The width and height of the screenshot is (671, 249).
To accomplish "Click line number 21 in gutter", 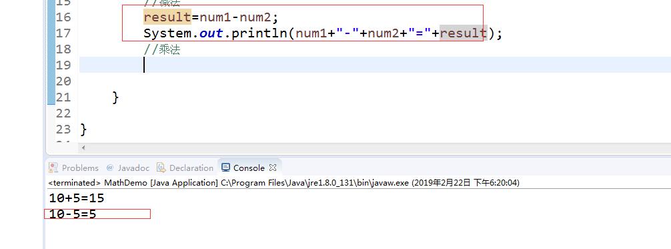I will 63,97.
